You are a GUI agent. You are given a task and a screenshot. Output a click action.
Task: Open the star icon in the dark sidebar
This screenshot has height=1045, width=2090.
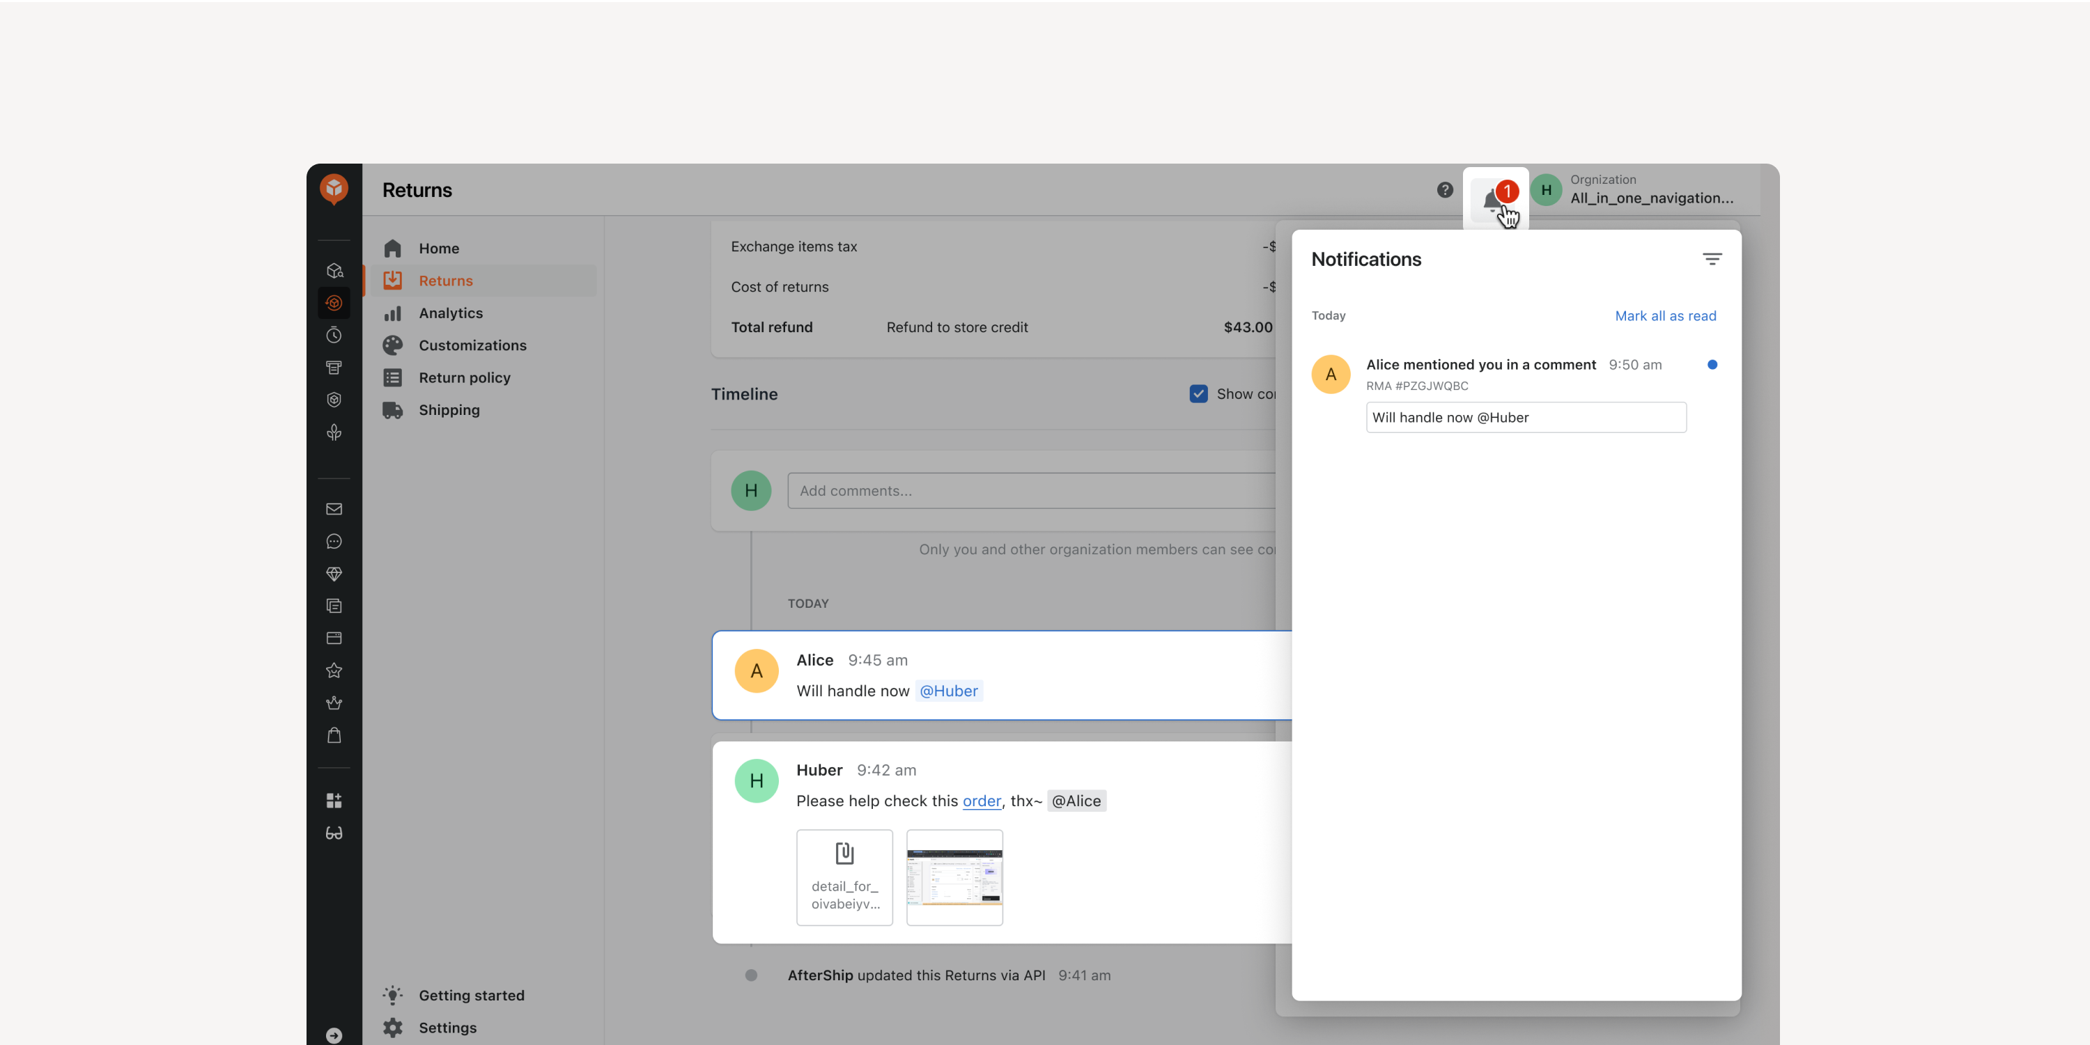point(334,670)
